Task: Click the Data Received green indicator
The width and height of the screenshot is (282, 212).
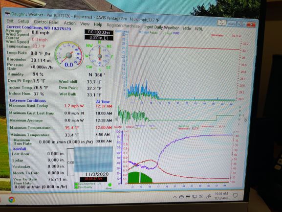Action: point(76,184)
